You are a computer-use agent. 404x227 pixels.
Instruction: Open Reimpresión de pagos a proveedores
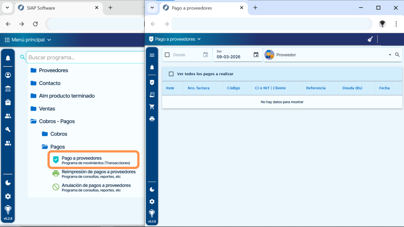98,174
